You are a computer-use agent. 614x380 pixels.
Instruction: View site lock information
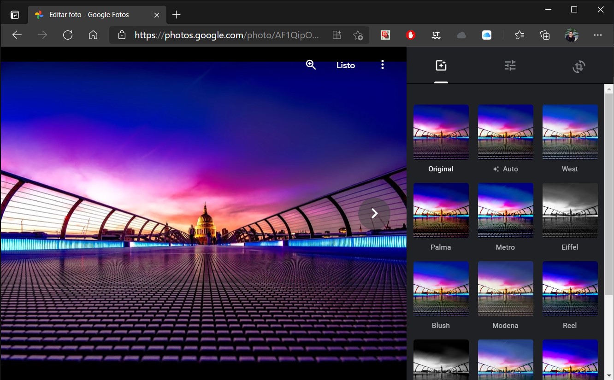tap(122, 35)
